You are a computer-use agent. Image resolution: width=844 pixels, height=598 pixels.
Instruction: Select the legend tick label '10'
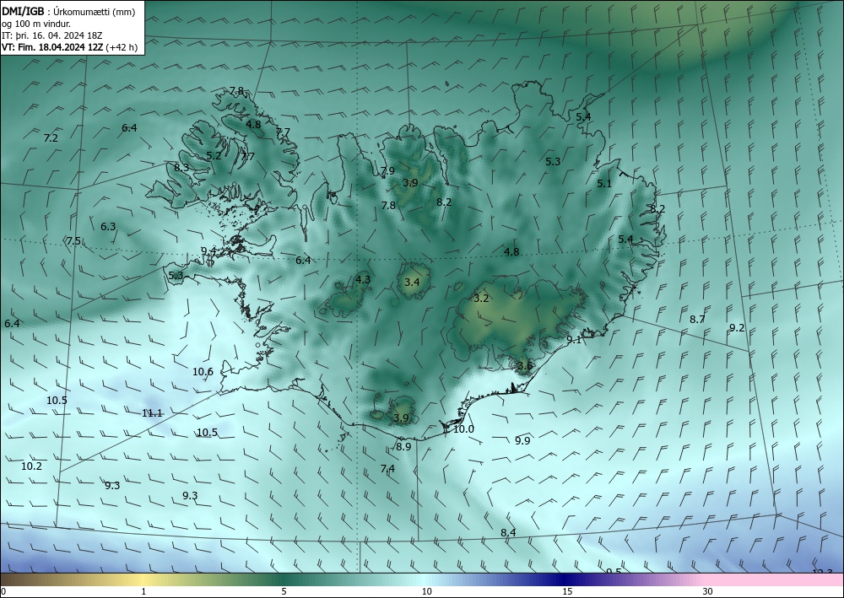coord(427,591)
